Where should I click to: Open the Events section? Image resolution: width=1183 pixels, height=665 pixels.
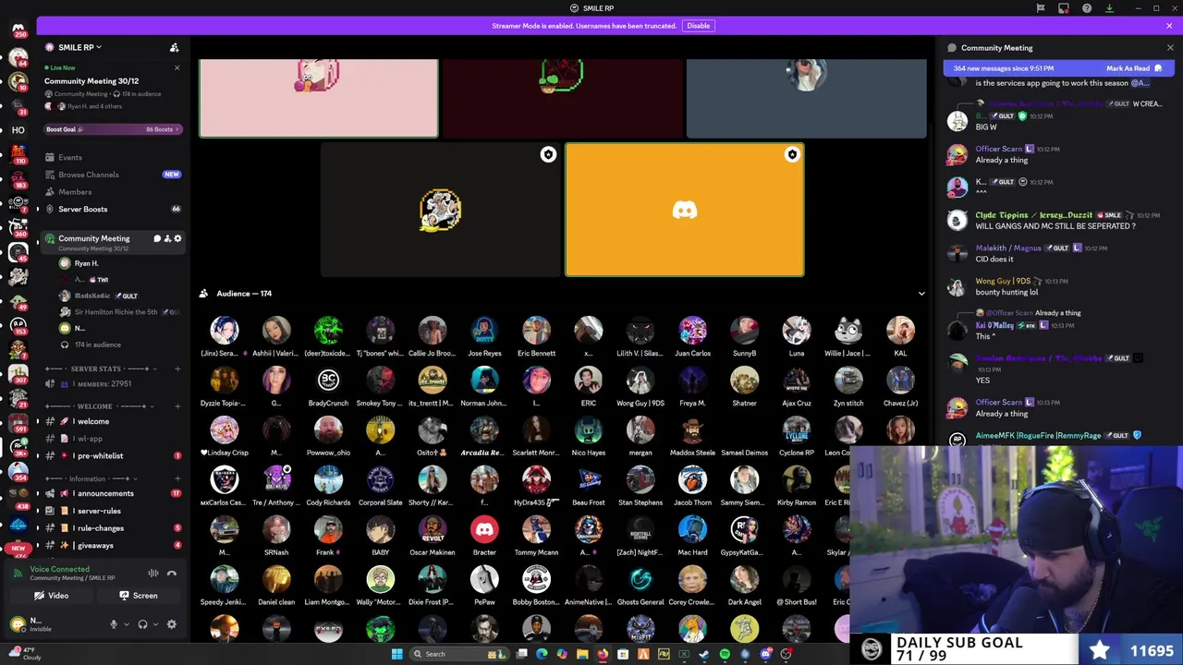(x=70, y=157)
